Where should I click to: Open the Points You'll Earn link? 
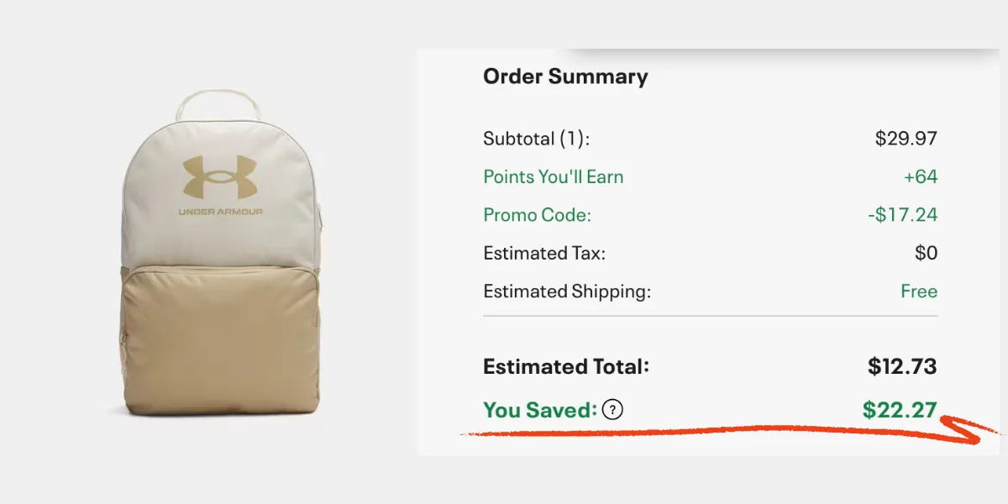tap(553, 177)
